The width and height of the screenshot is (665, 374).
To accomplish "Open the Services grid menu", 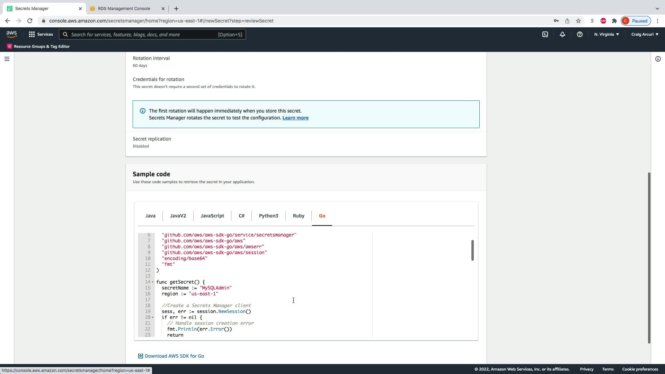I will 41,34.
